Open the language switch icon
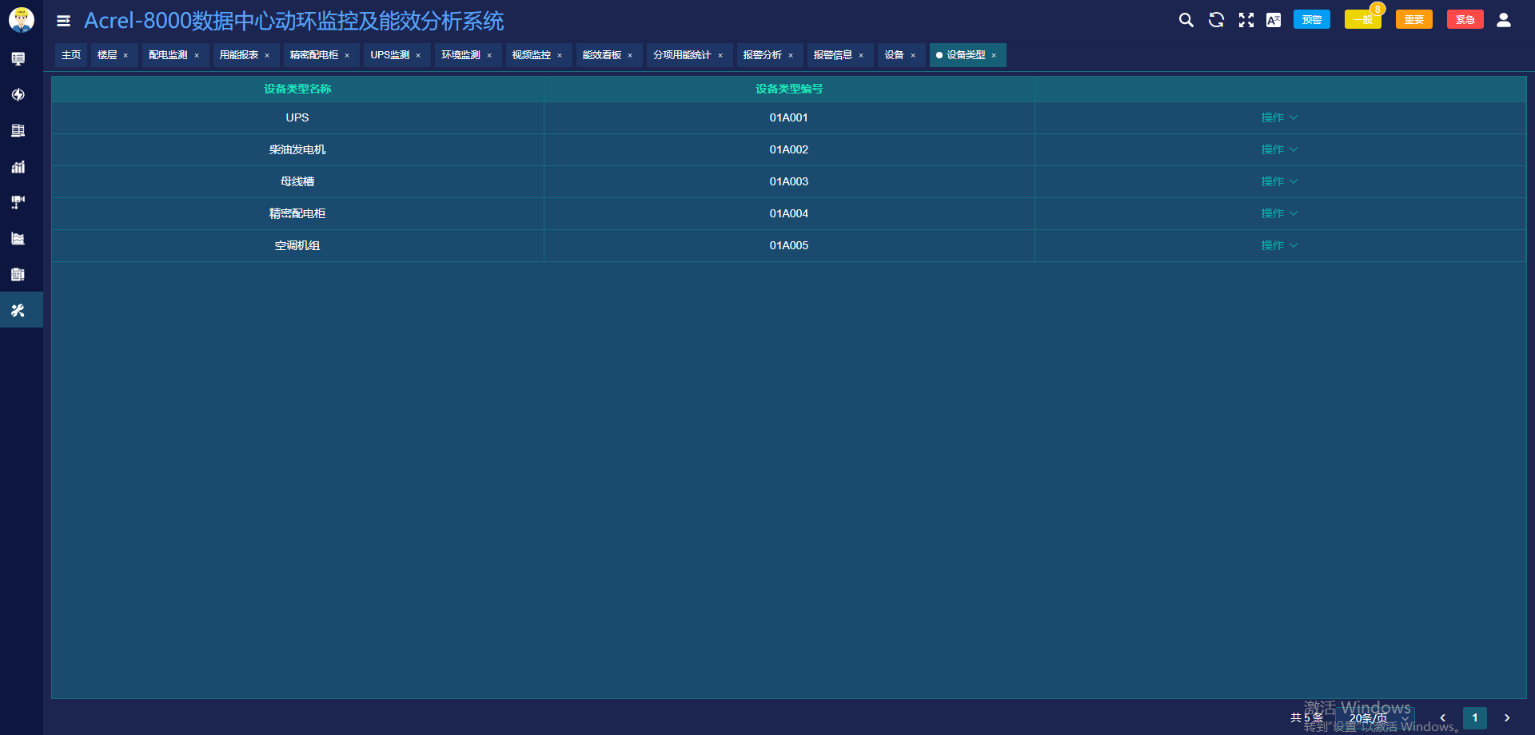The height and width of the screenshot is (735, 1535). point(1274,20)
